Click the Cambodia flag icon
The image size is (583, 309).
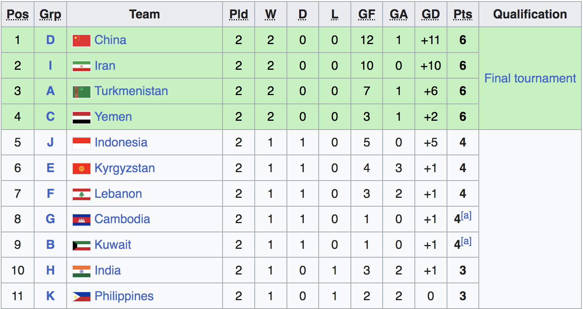(x=82, y=220)
